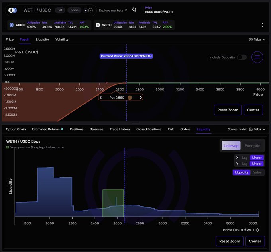Set X axis to Linear scale
This screenshot has width=271, height=252.
257,158
